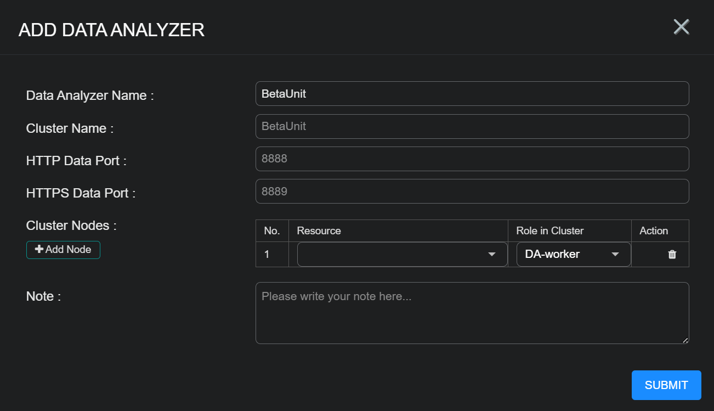Grab the Note textarea resize handle
714x411 pixels.
click(685, 340)
